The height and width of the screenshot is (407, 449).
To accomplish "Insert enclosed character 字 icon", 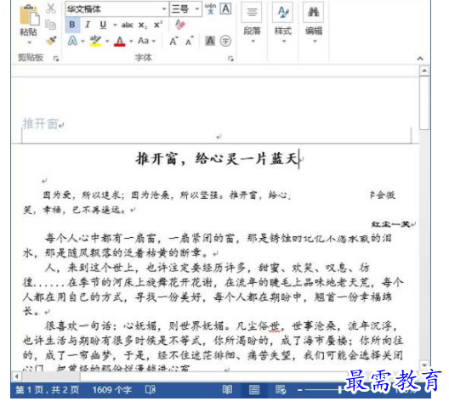I will tap(225, 42).
